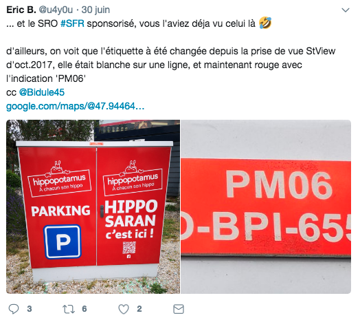Like the tweet with the heart icon

(x=124, y=309)
